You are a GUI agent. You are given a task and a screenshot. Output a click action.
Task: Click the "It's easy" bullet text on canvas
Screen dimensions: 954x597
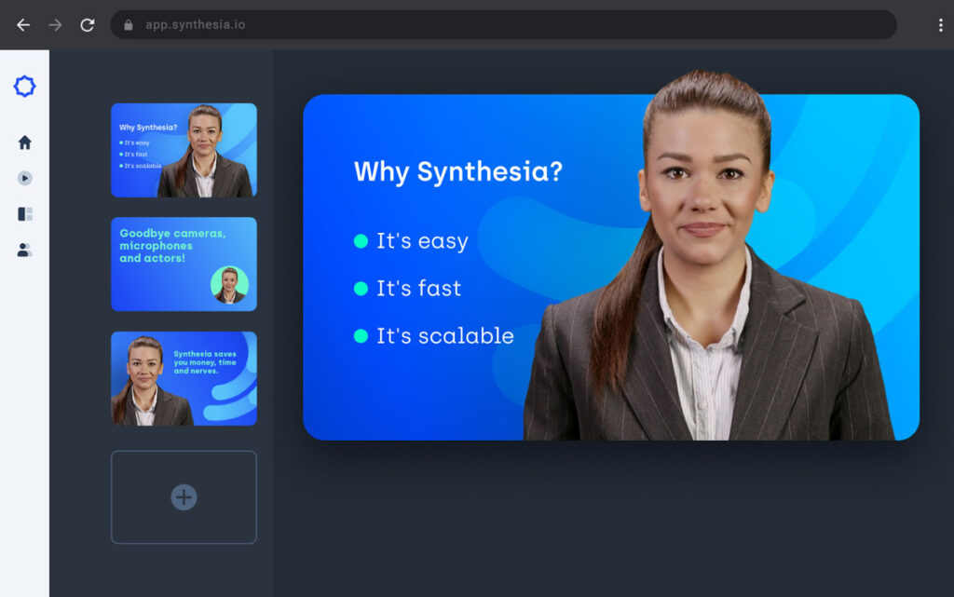pyautogui.click(x=421, y=241)
